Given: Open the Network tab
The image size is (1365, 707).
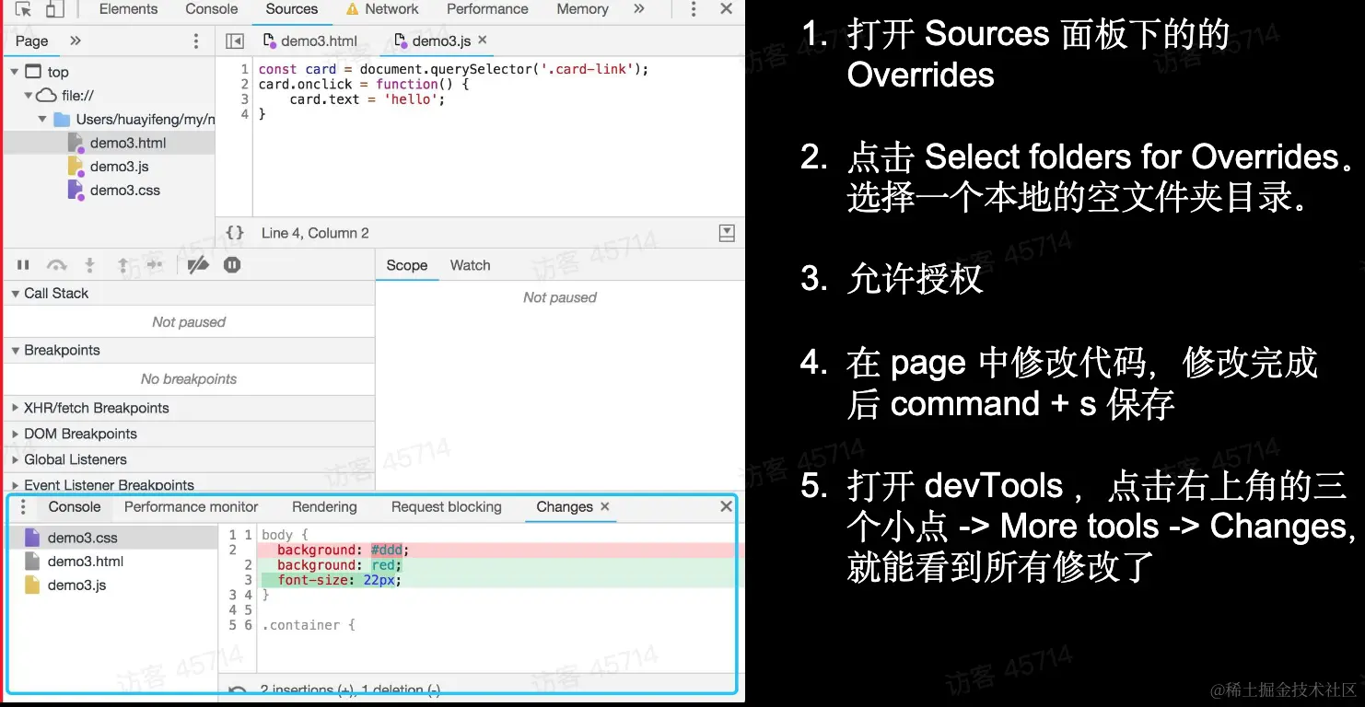Looking at the screenshot, I should tap(391, 9).
